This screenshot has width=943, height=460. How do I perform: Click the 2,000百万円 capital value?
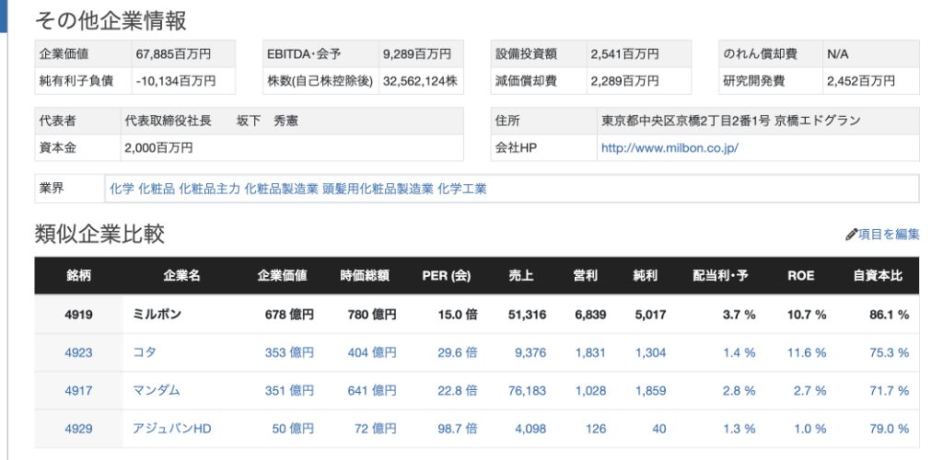158,148
